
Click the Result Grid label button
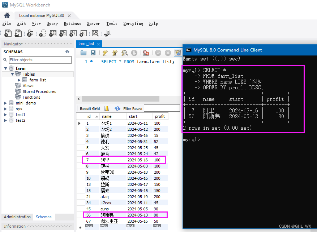tap(90, 108)
